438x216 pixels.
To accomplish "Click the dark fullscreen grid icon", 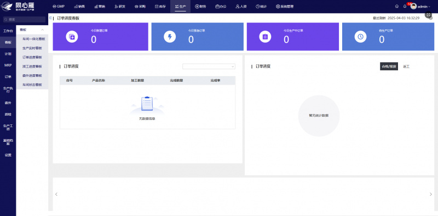I will pos(428,15).
